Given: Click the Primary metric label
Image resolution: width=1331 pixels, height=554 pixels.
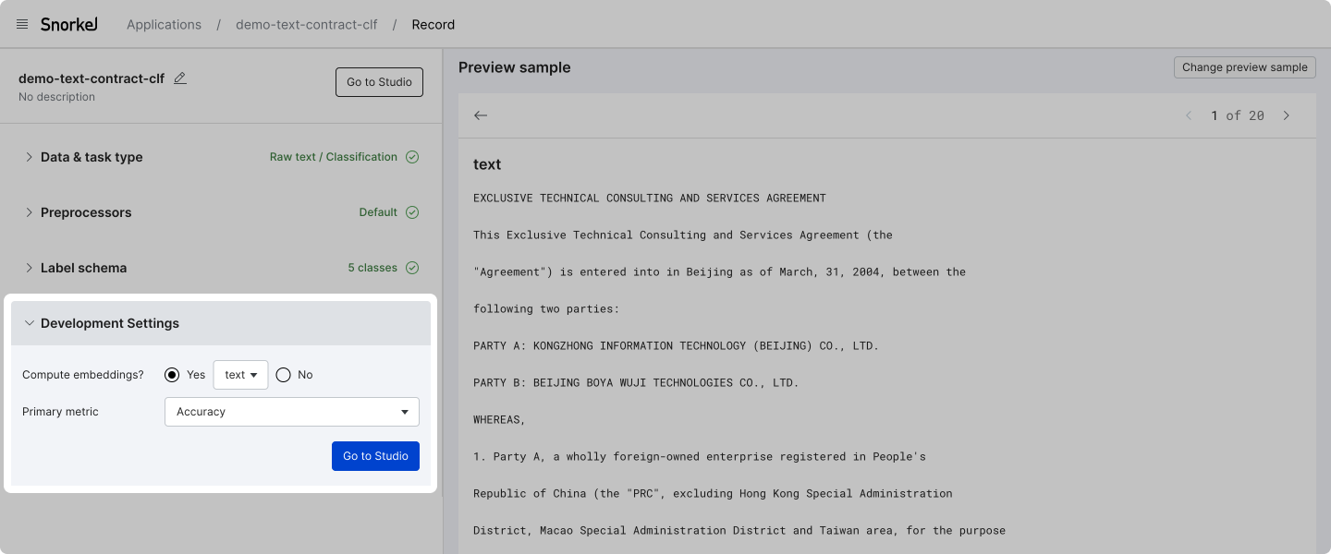Looking at the screenshot, I should coord(60,412).
